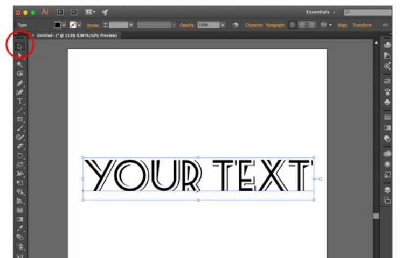Screen dimensions: 402x258
Task: Select the Rectangle tool
Action: [x=20, y=119]
